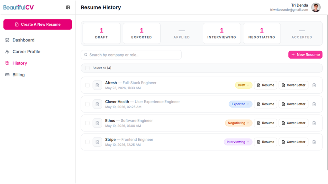The height and width of the screenshot is (184, 328).
Task: Click the BeautifulCV logo
Action: [x=18, y=7]
